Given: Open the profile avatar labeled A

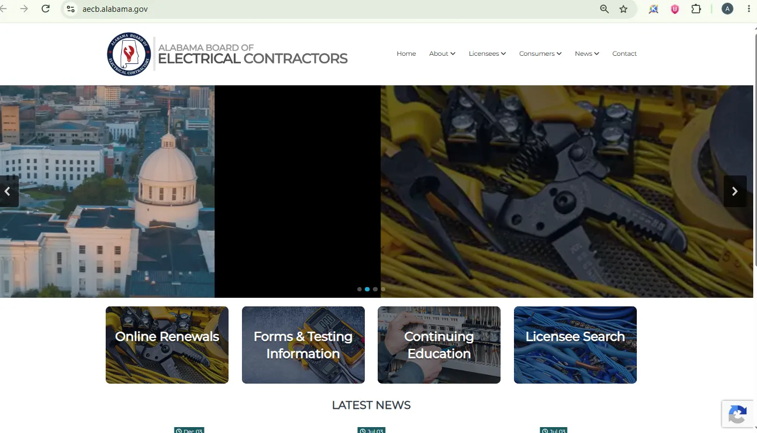Looking at the screenshot, I should click(x=727, y=9).
